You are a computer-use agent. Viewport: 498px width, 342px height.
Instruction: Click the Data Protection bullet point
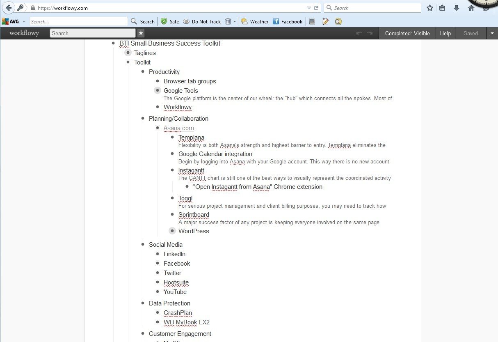(x=143, y=303)
